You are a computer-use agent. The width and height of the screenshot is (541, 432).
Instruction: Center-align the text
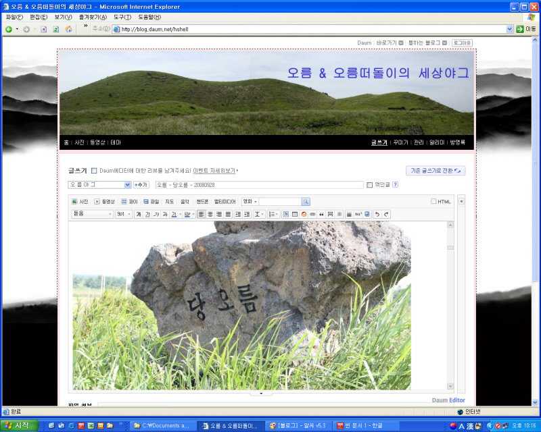pos(210,214)
